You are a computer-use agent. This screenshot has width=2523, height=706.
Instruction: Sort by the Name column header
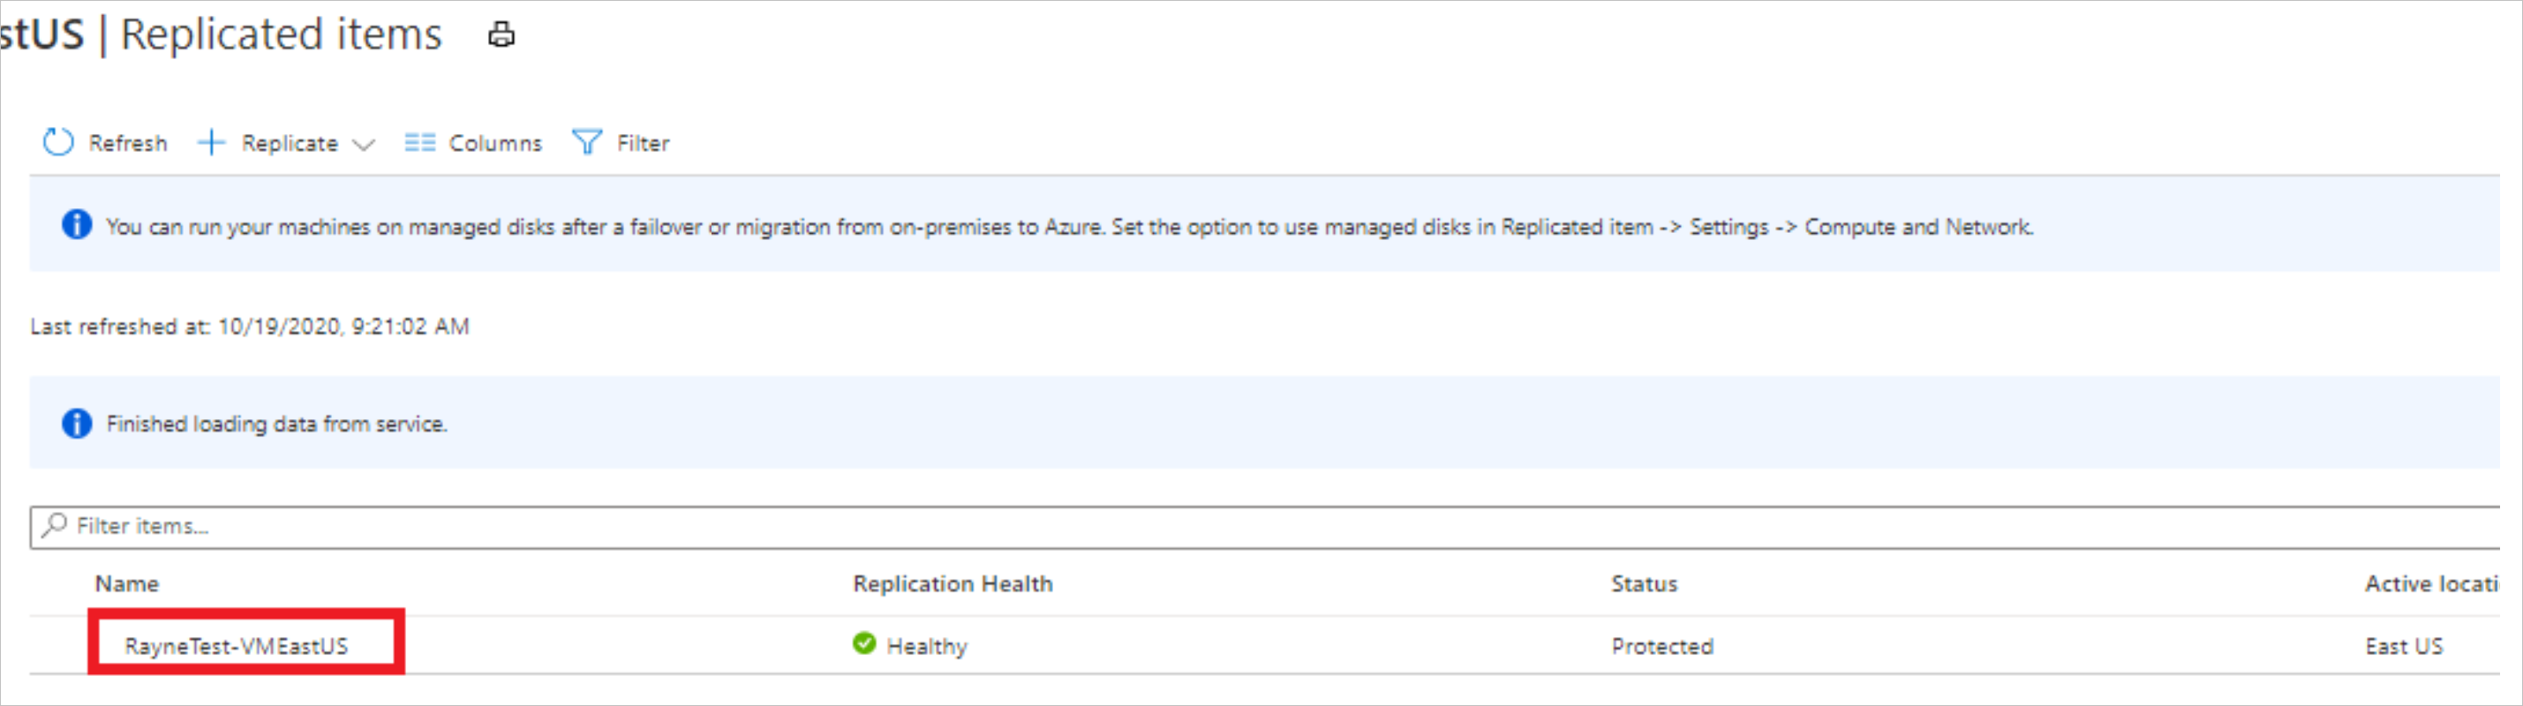[126, 582]
